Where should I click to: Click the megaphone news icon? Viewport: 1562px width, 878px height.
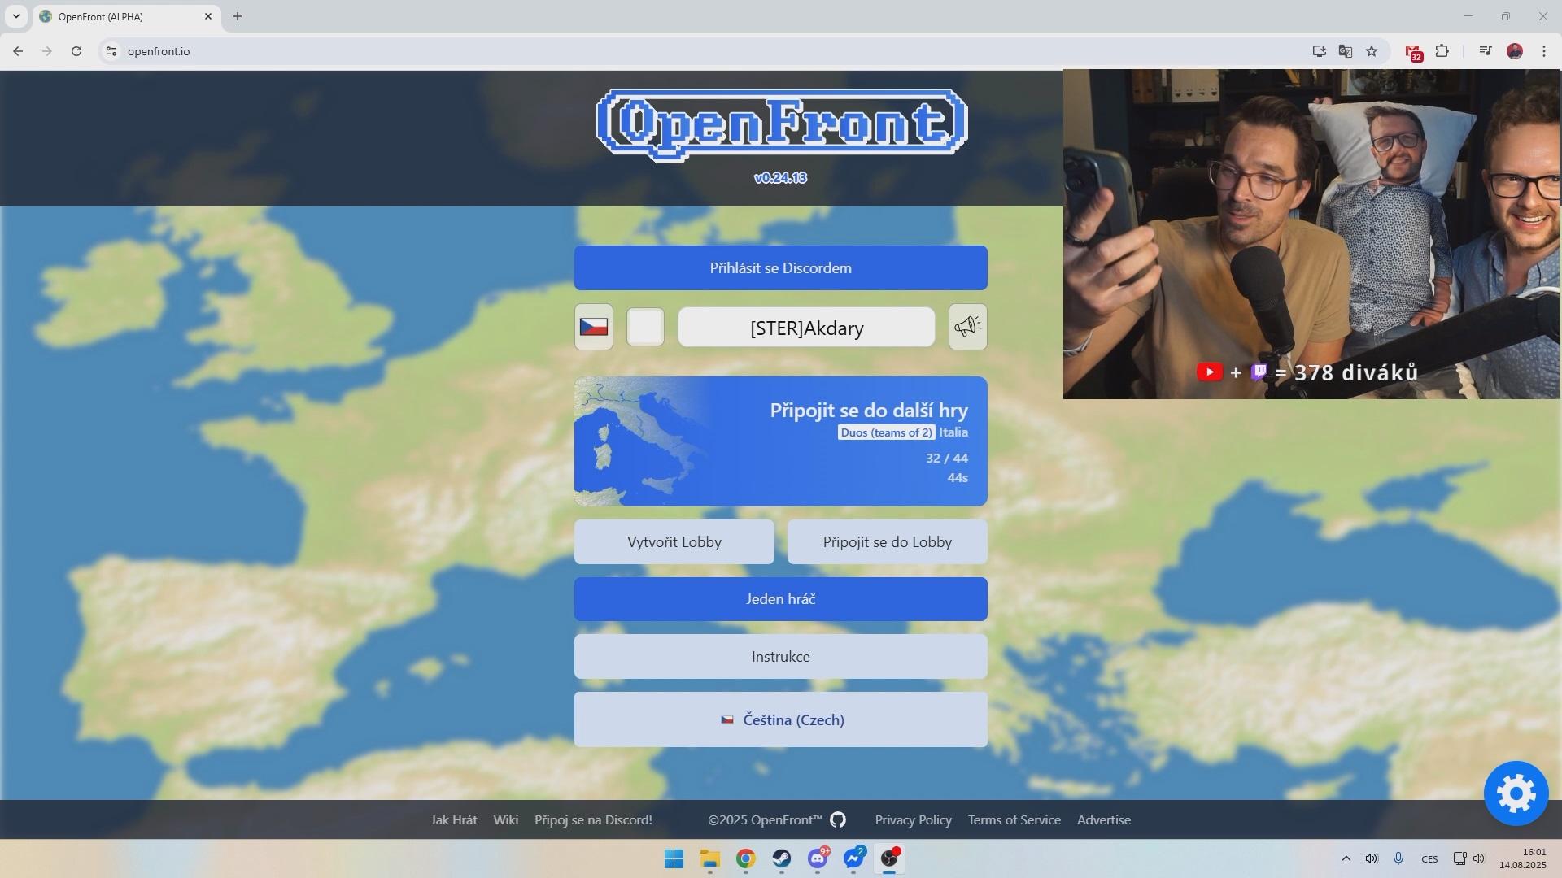pyautogui.click(x=967, y=327)
